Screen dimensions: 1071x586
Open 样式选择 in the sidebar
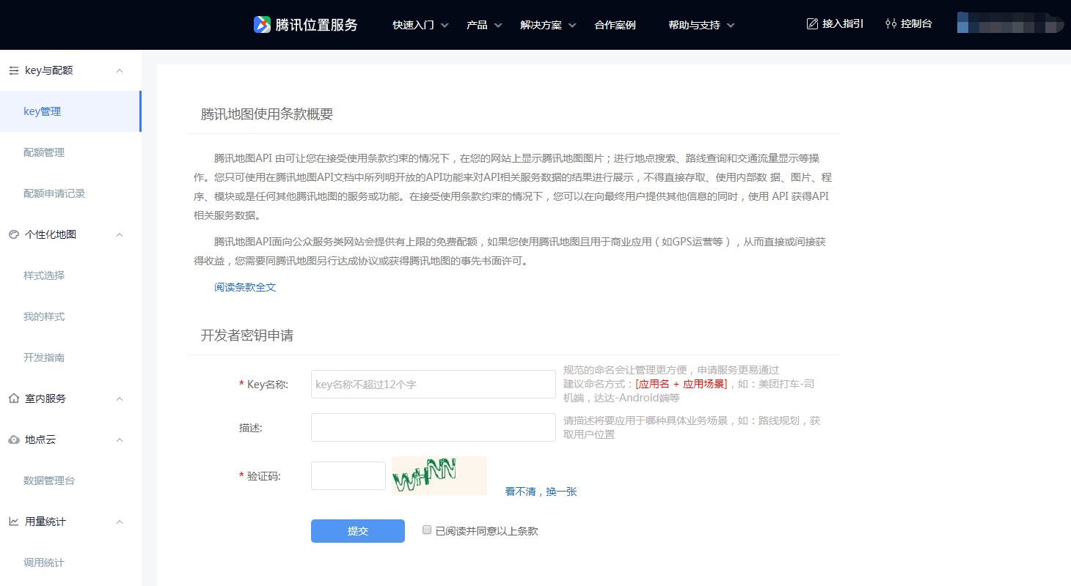point(44,275)
